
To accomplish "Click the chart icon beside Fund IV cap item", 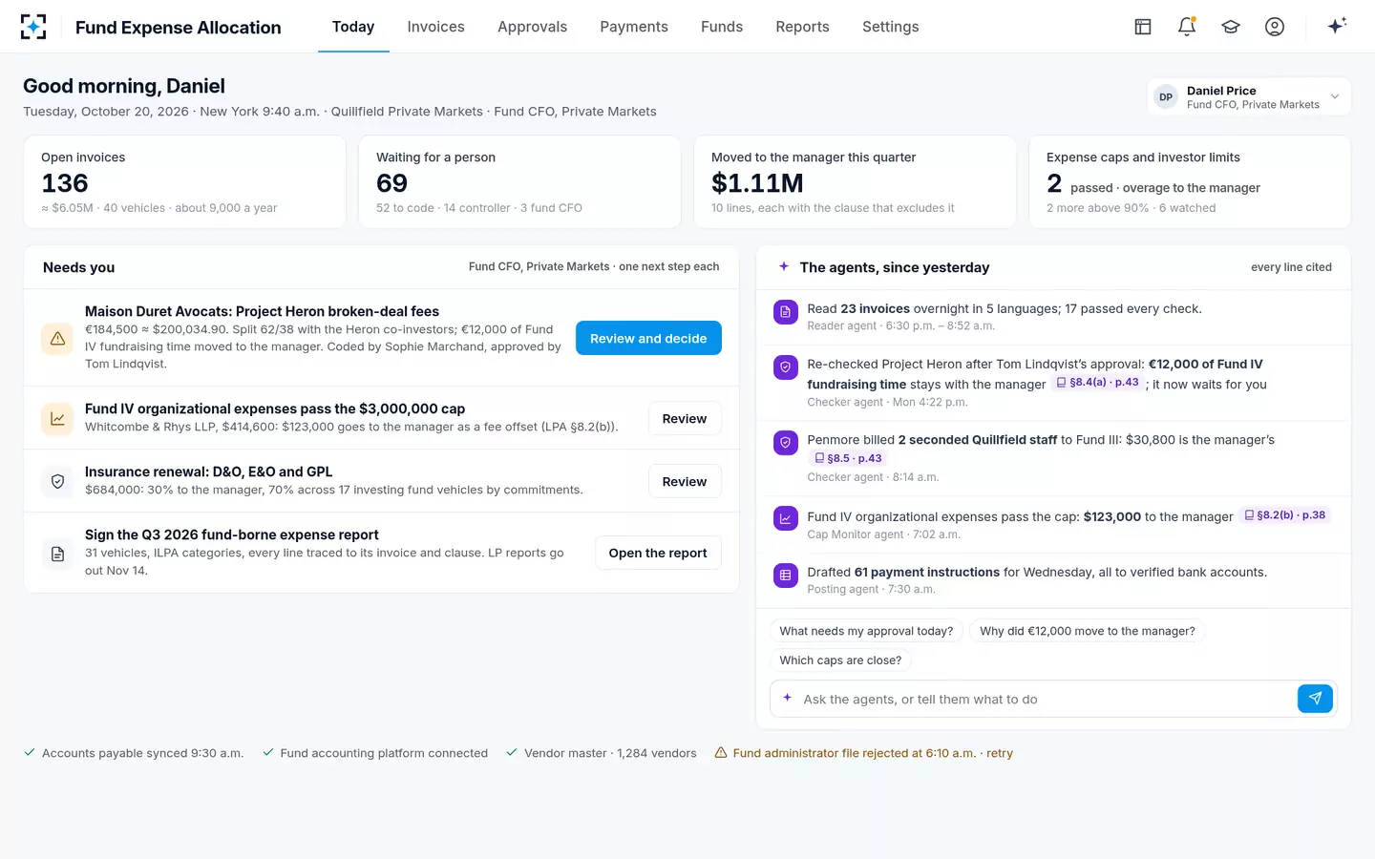I will coord(57,418).
